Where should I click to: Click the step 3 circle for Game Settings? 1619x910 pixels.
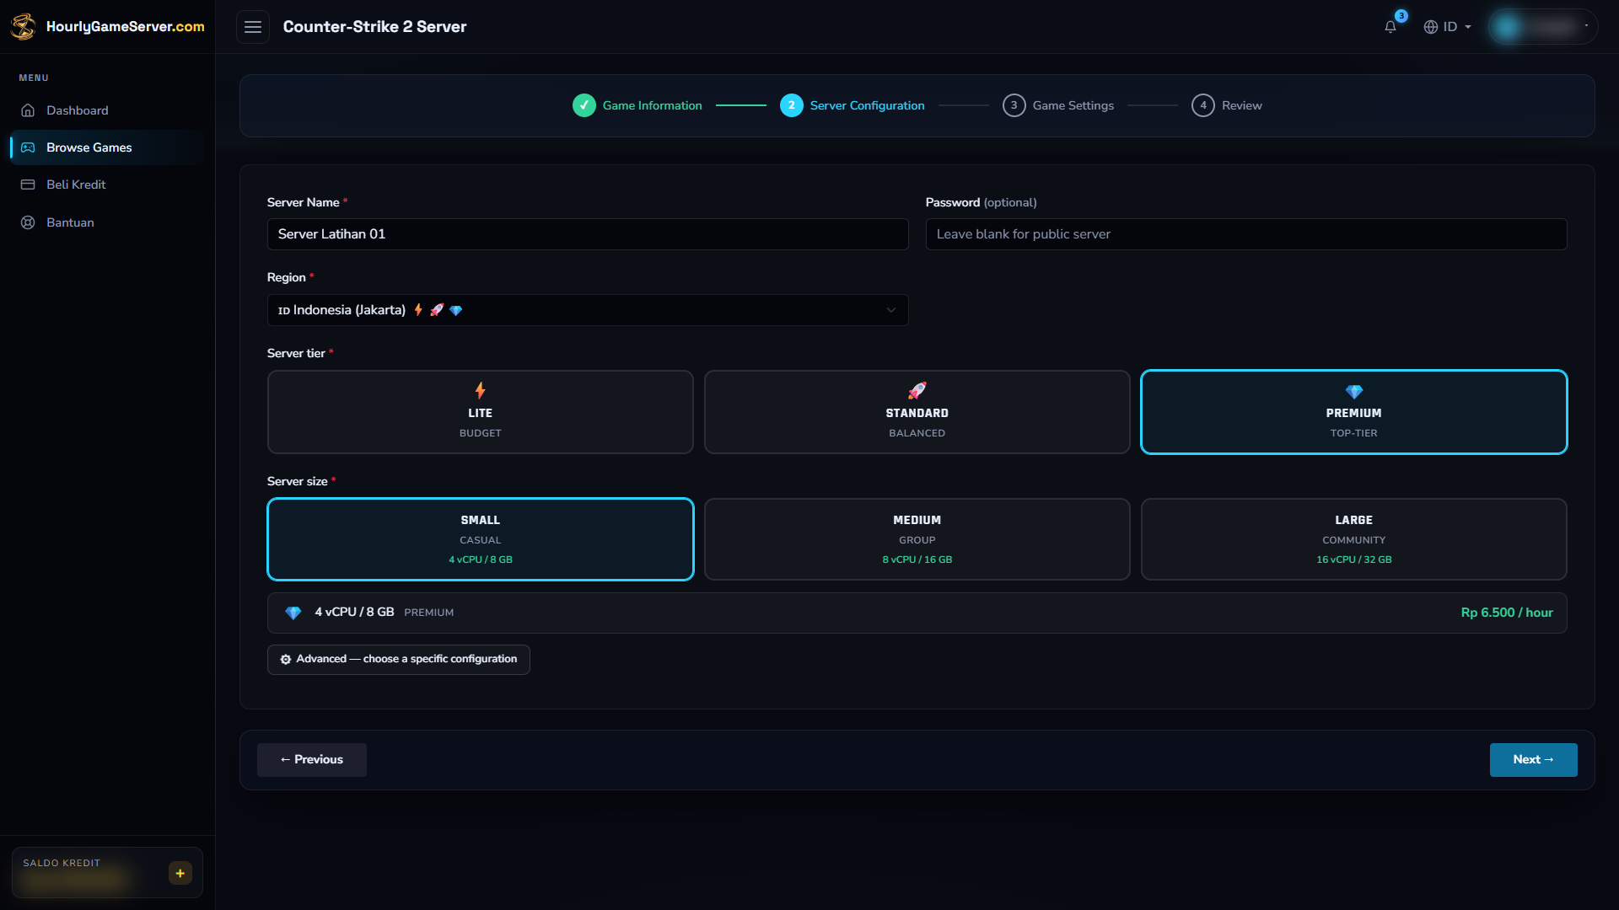(1014, 105)
